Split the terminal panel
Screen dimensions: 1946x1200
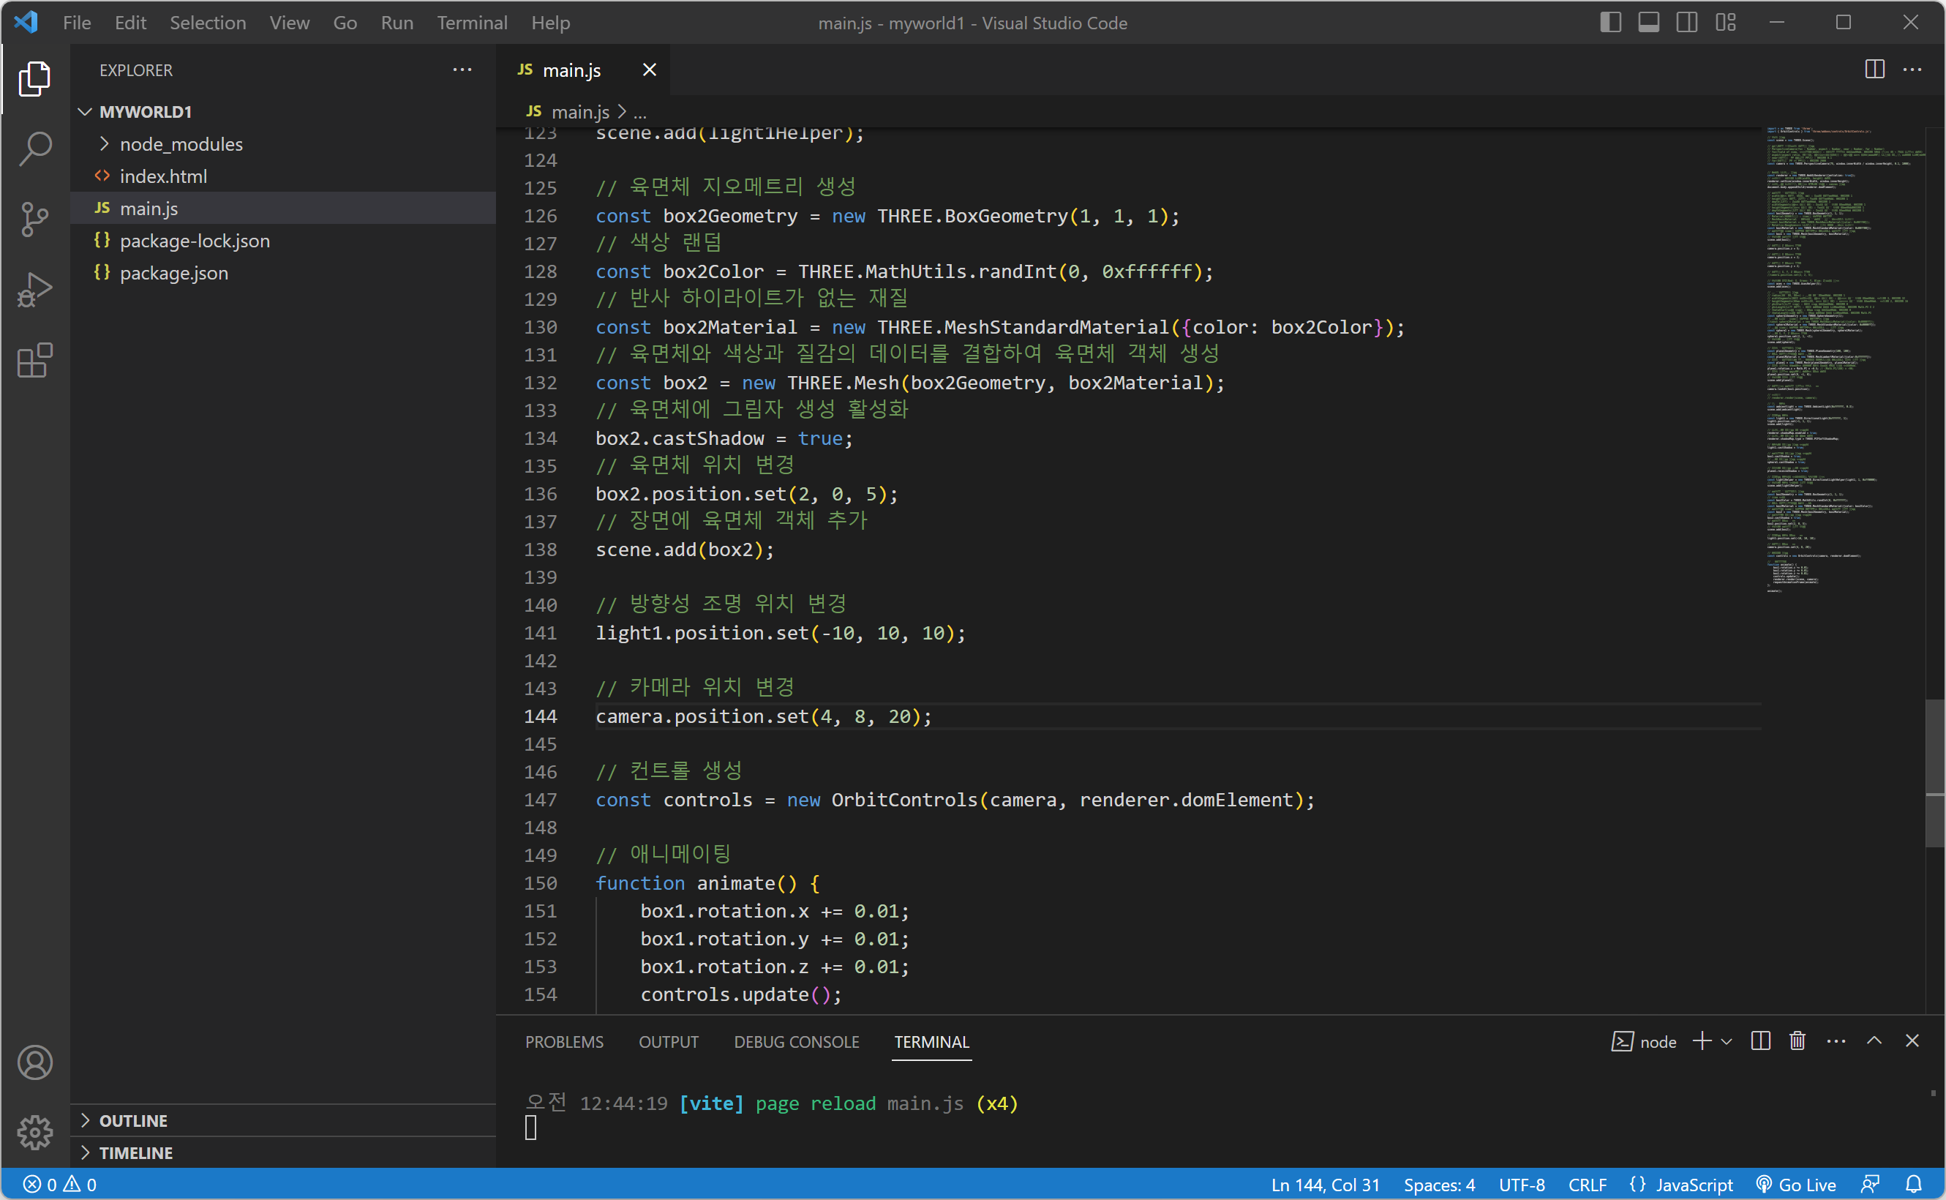coord(1760,1041)
